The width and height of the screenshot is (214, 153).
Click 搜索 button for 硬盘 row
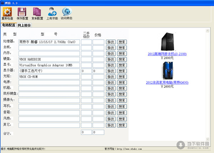click(122, 59)
